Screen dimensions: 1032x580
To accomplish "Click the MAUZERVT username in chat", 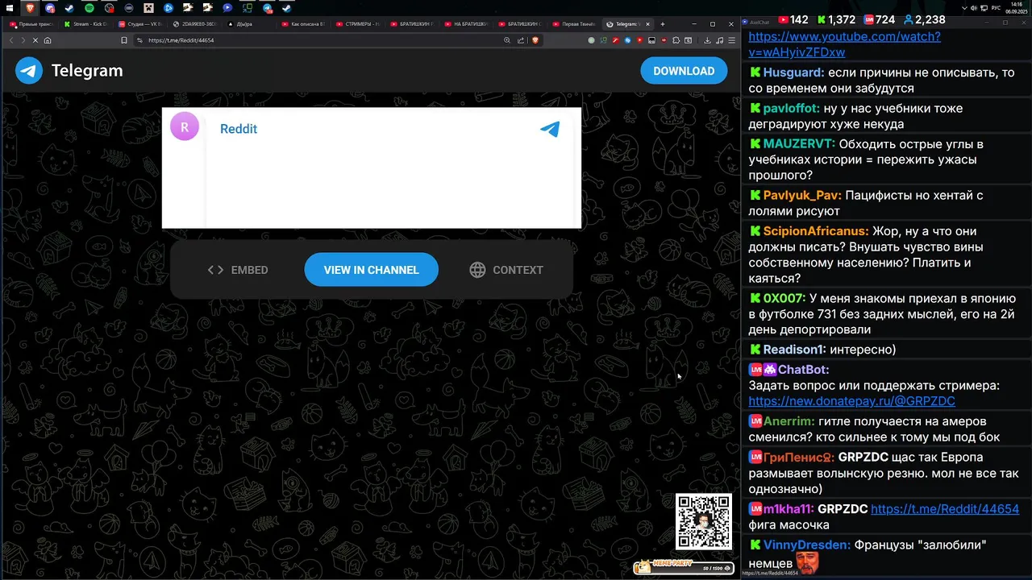I will pos(799,144).
